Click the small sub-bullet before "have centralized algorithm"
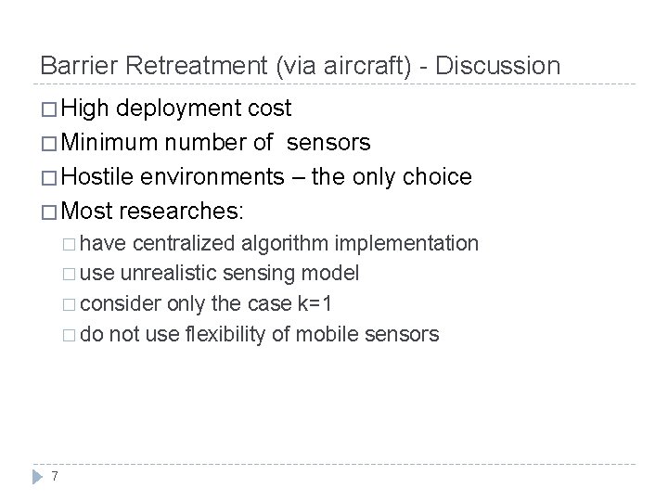This screenshot has width=668, height=501. click(68, 244)
